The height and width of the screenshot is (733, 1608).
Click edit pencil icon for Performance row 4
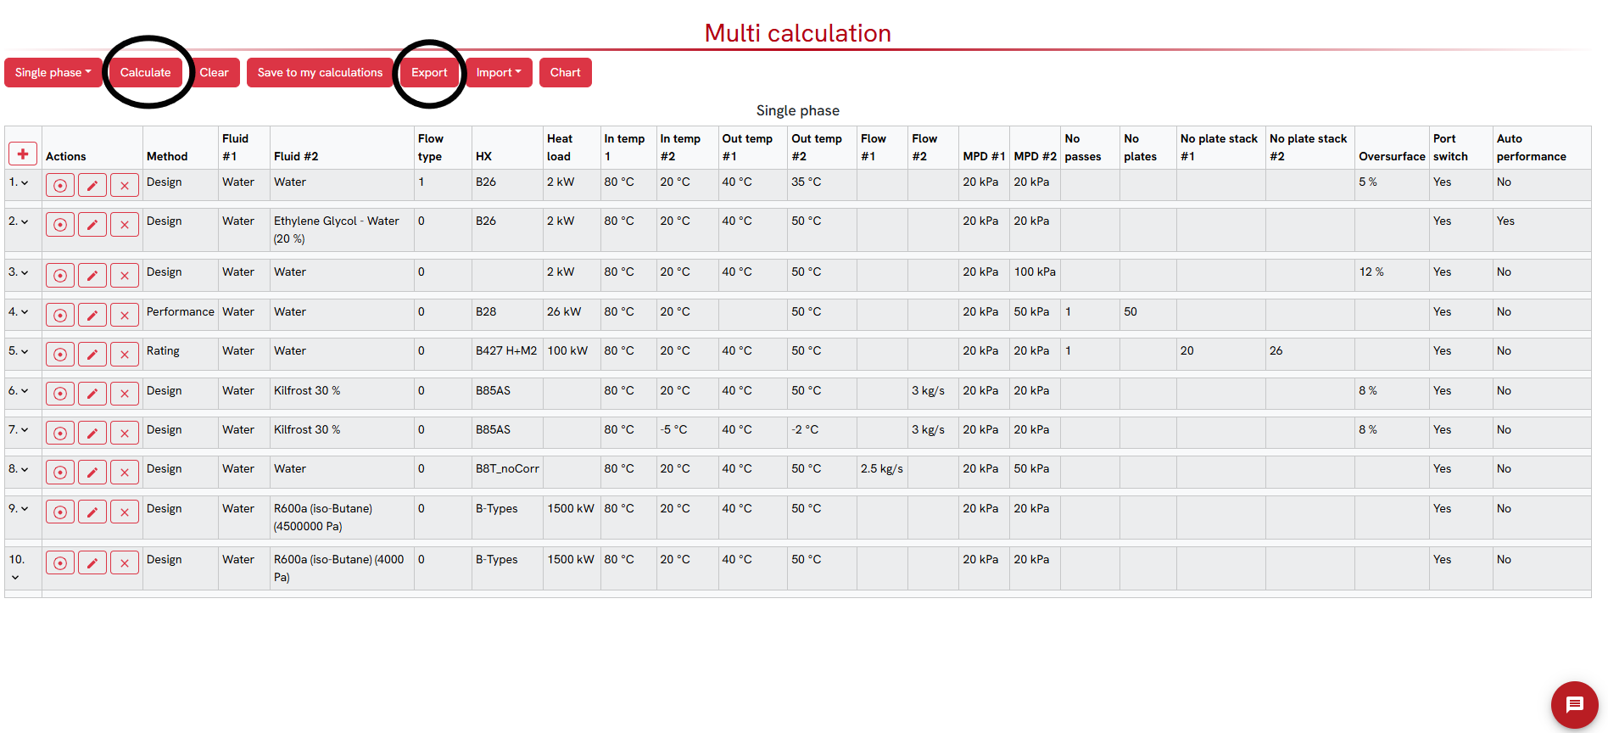click(92, 316)
